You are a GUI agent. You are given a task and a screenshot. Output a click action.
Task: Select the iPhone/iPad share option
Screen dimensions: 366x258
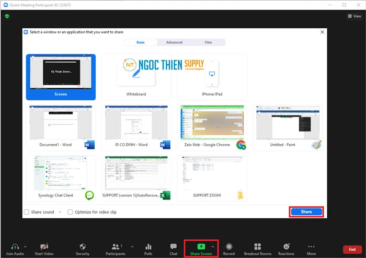212,77
